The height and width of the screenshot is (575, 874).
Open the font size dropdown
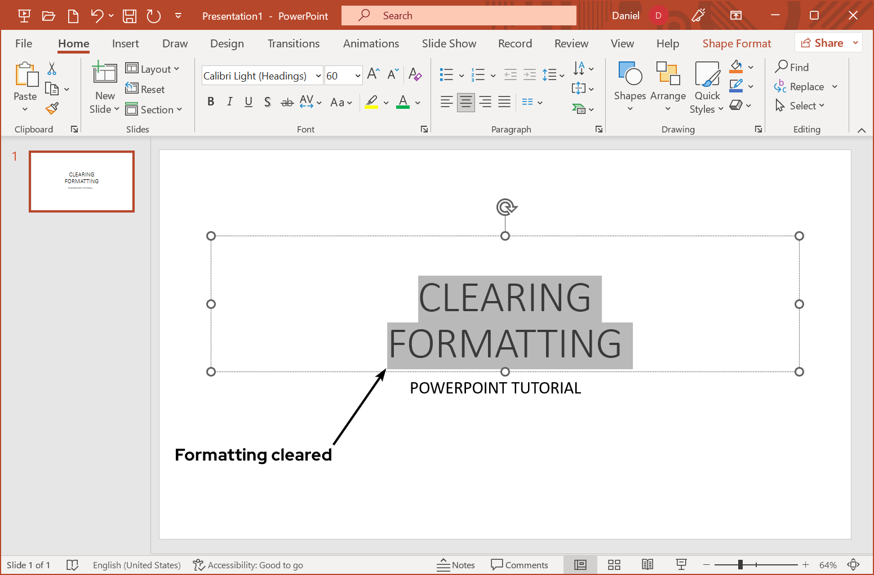click(357, 75)
